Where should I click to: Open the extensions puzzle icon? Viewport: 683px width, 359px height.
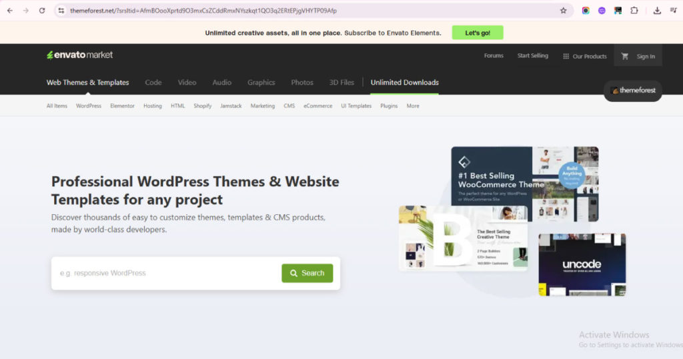click(634, 11)
